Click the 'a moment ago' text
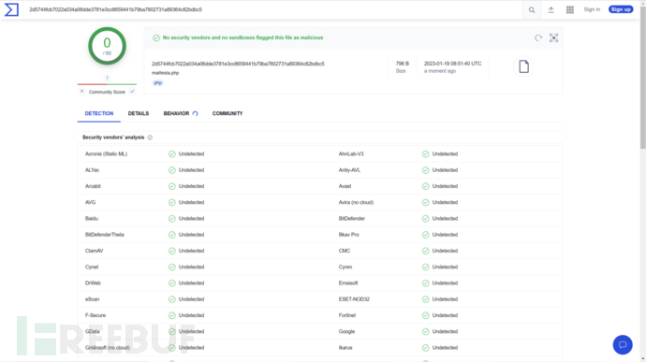 click(x=440, y=71)
